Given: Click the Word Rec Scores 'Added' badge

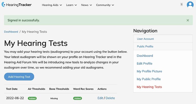Looking at the screenshot, I should (78, 98).
